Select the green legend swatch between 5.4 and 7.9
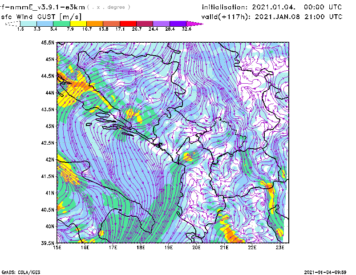 tap(61, 23)
